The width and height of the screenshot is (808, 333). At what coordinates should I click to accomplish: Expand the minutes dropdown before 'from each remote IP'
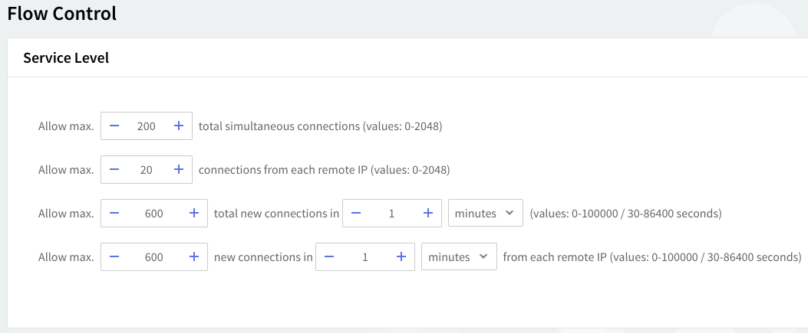point(458,257)
